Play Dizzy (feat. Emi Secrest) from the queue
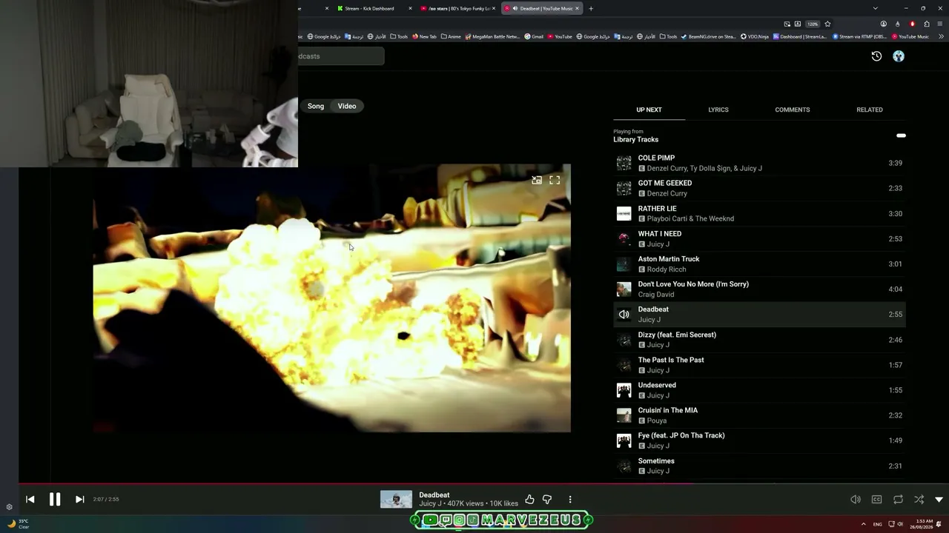The width and height of the screenshot is (949, 533). [759, 340]
